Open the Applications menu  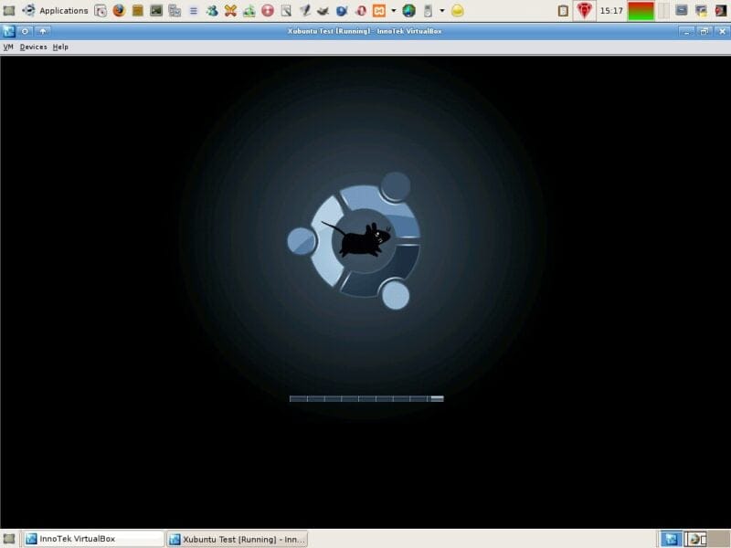point(62,11)
